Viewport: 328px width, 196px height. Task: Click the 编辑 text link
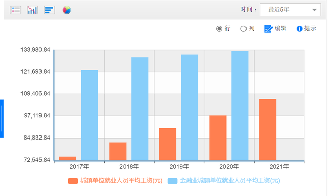(280, 28)
